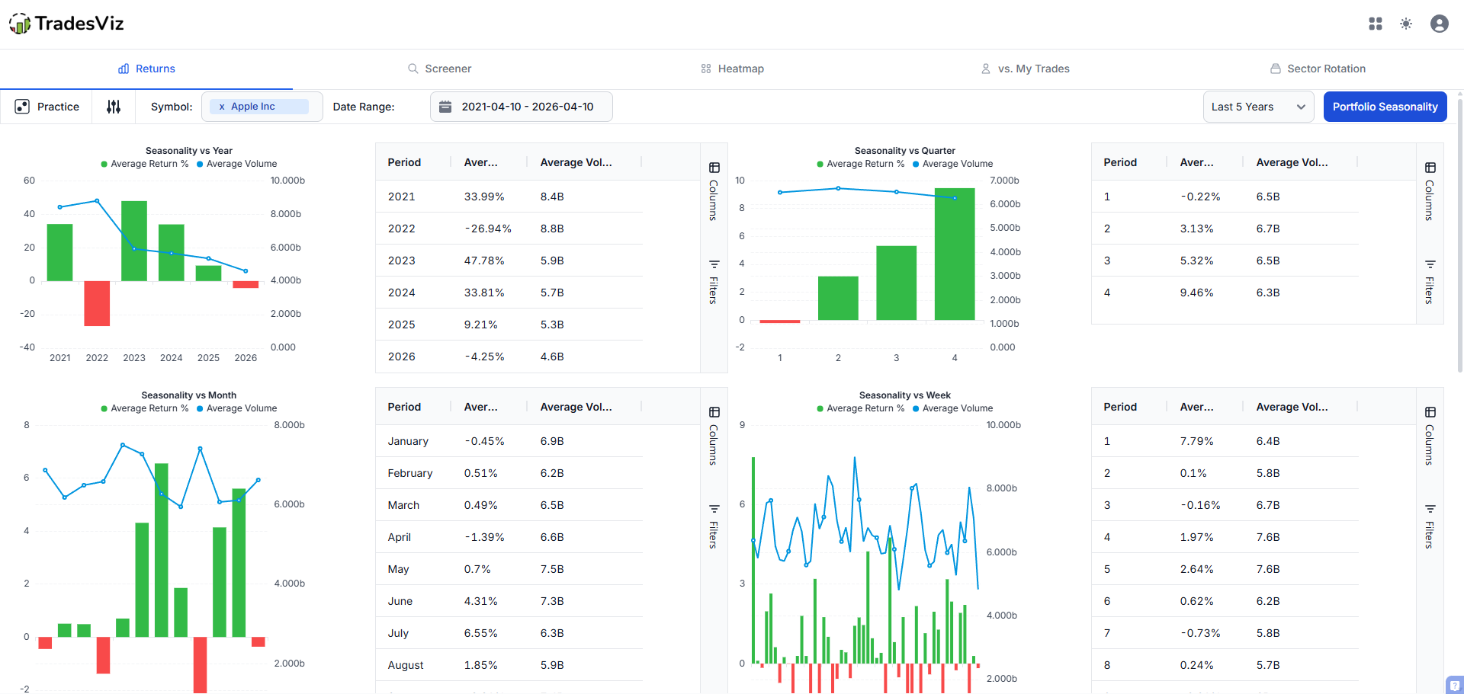Viewport: 1464px width, 694px height.
Task: Click the May 7.5B volume cell
Action: click(x=552, y=569)
